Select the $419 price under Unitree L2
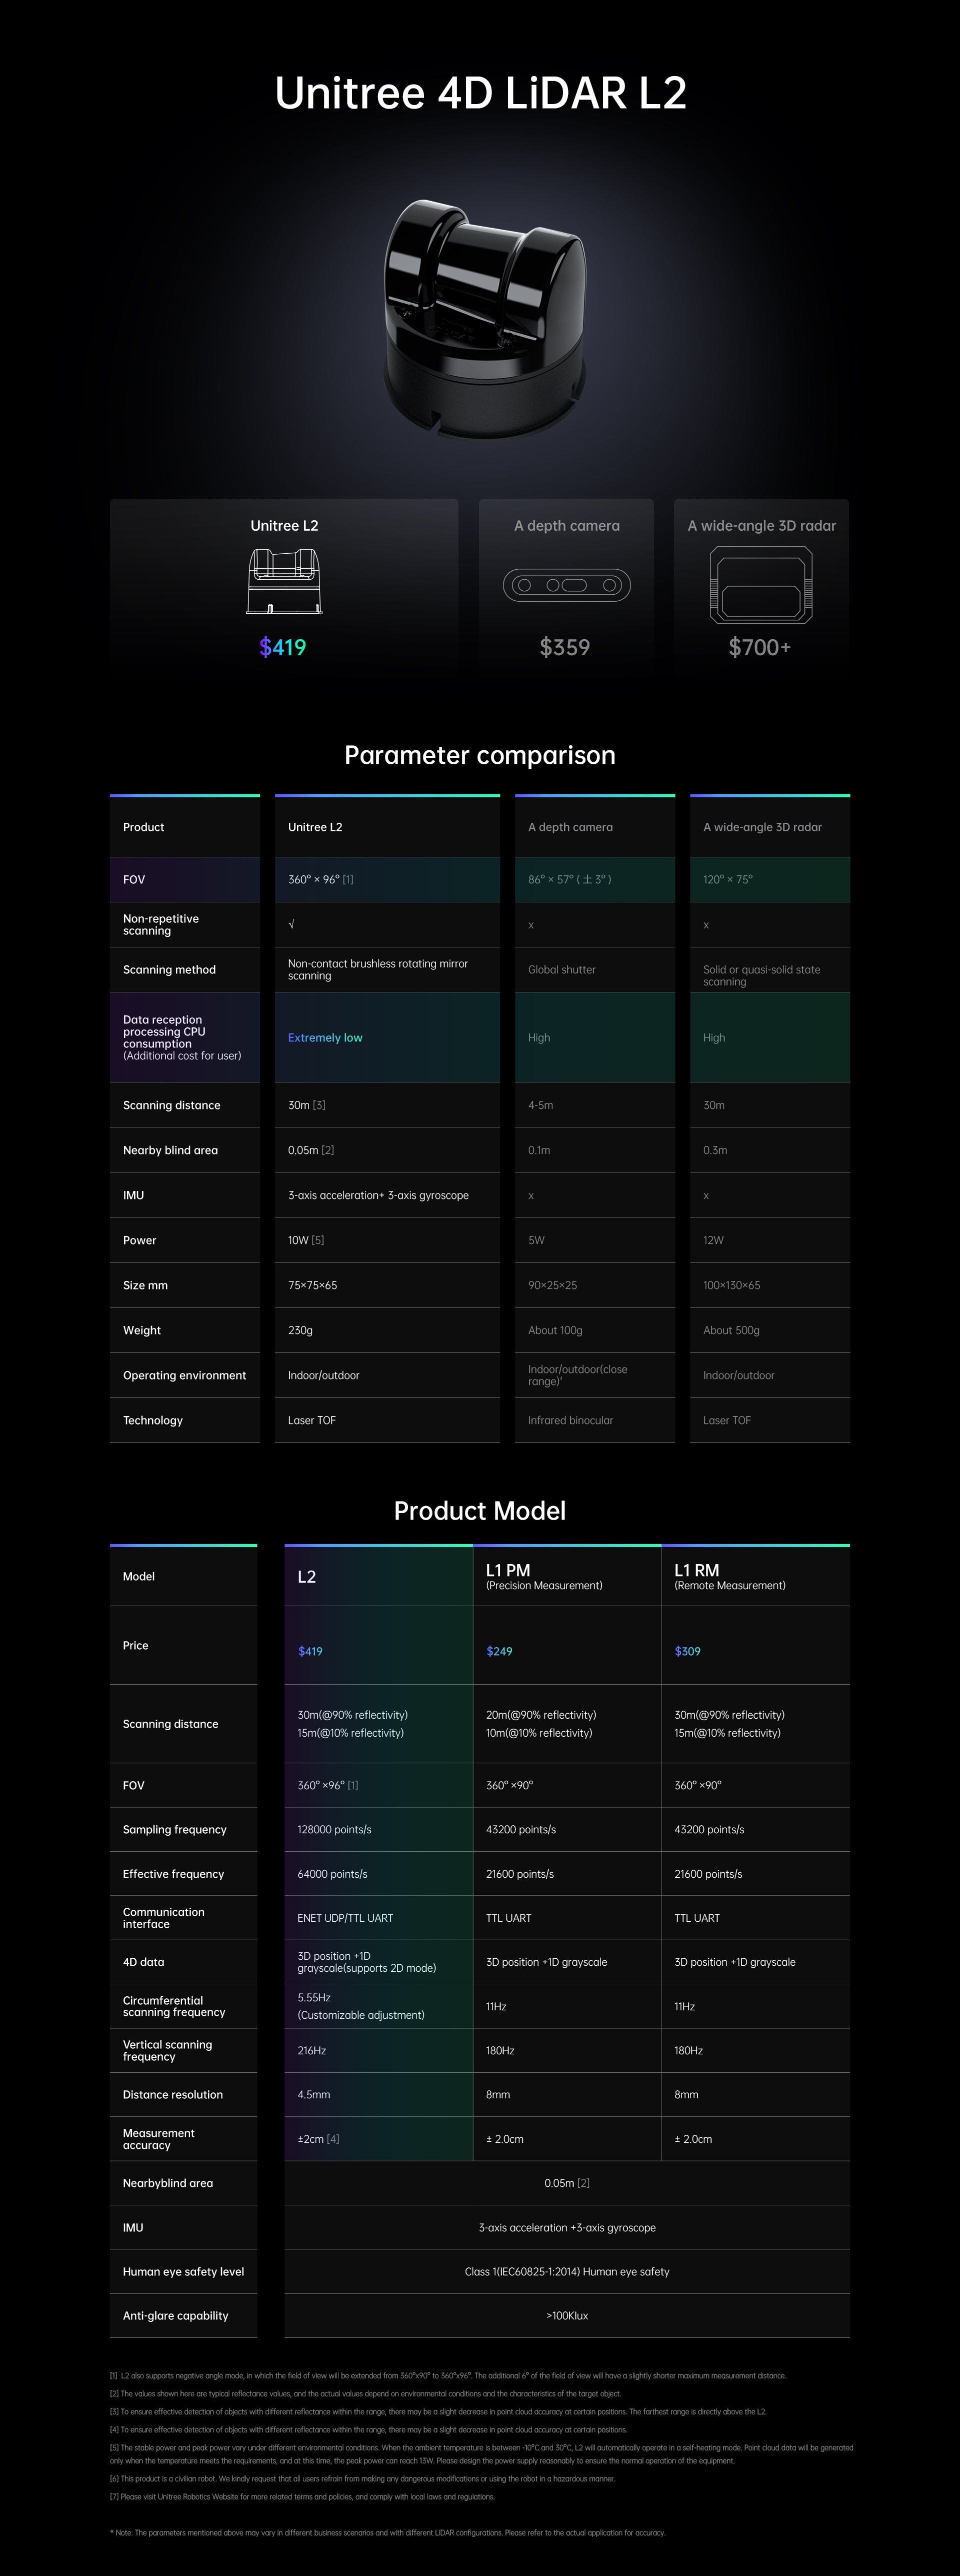Screen dimensions: 960x2576 283,647
